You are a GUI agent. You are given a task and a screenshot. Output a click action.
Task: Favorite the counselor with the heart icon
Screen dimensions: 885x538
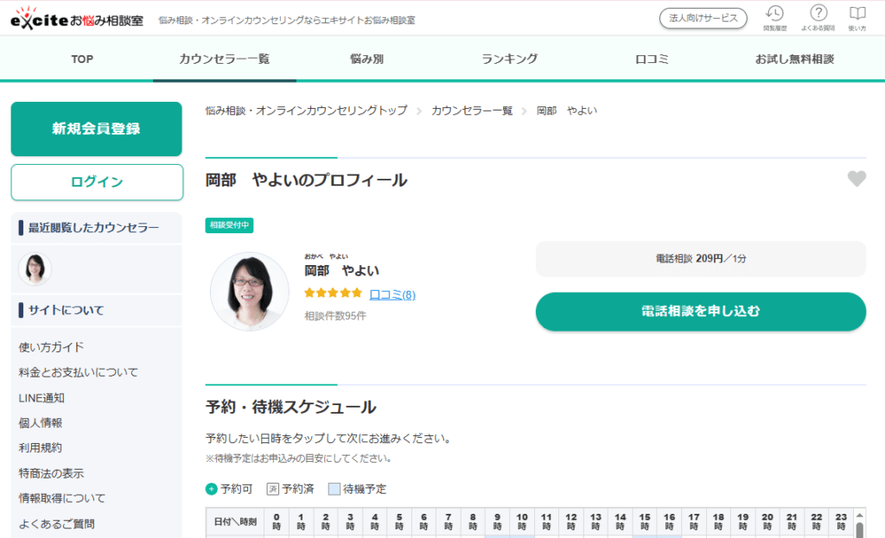856,179
